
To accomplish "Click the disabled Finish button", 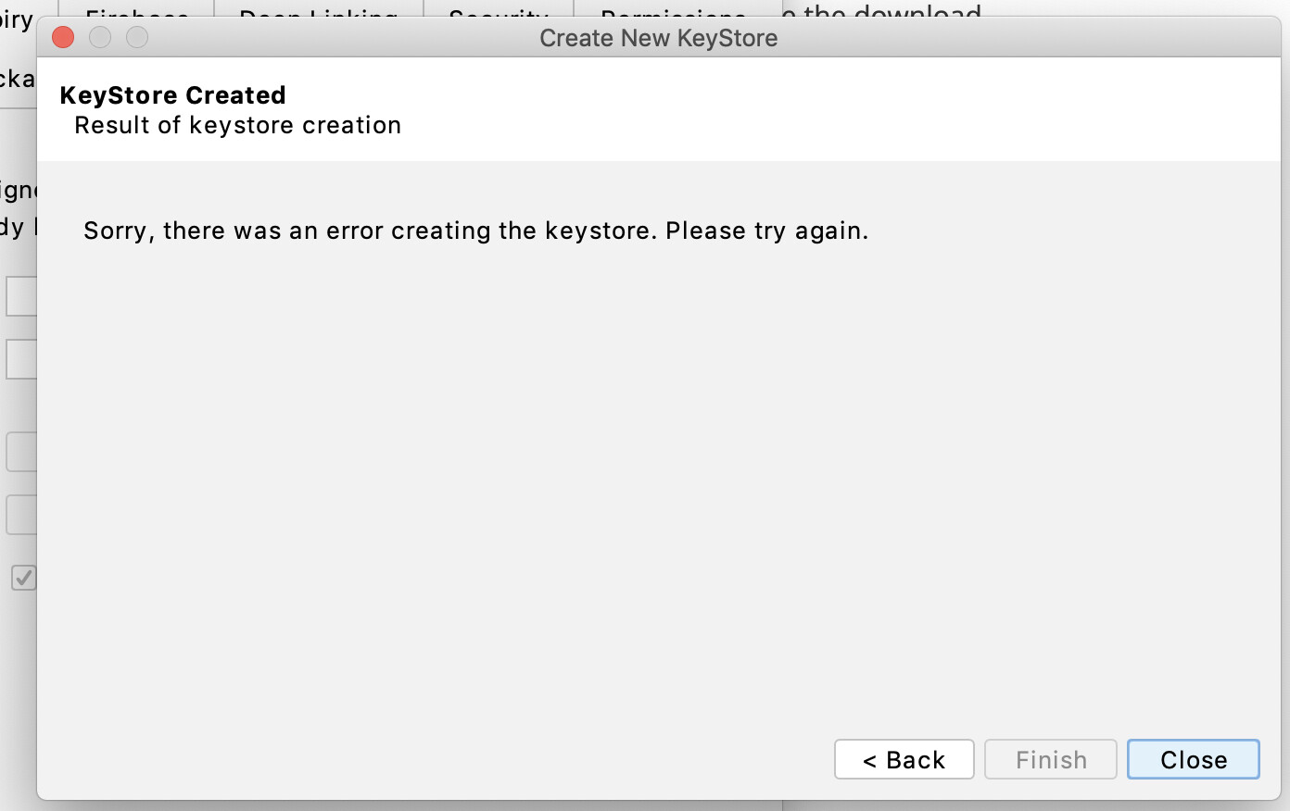I will 1050,759.
